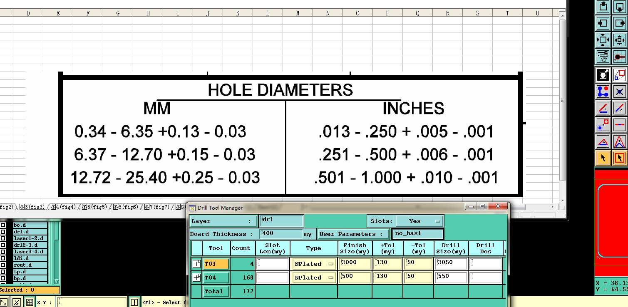
Task: Click the T04 Slot Len field
Action: pyautogui.click(x=273, y=277)
